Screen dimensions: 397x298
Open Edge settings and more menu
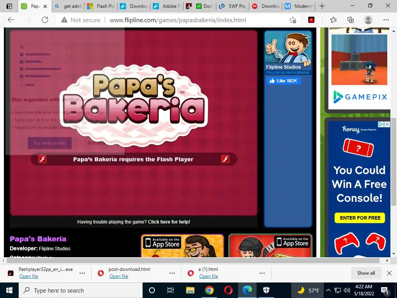[386, 20]
